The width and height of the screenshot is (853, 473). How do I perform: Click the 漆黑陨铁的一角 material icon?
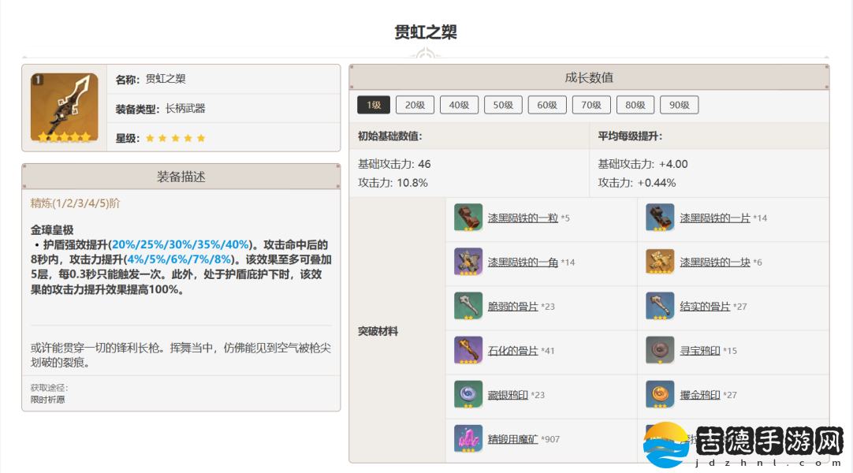pos(468,262)
